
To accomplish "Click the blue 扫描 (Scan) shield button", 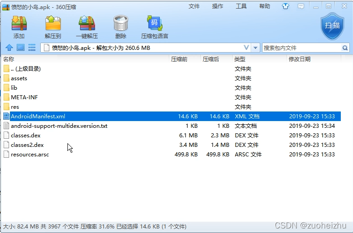I will click(x=333, y=26).
